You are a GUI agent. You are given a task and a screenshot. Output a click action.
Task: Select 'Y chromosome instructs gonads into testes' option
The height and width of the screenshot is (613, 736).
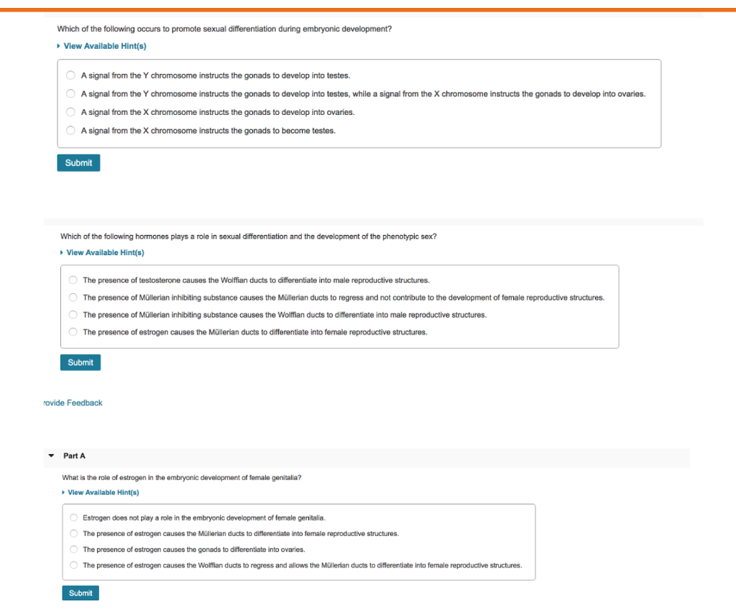point(70,75)
